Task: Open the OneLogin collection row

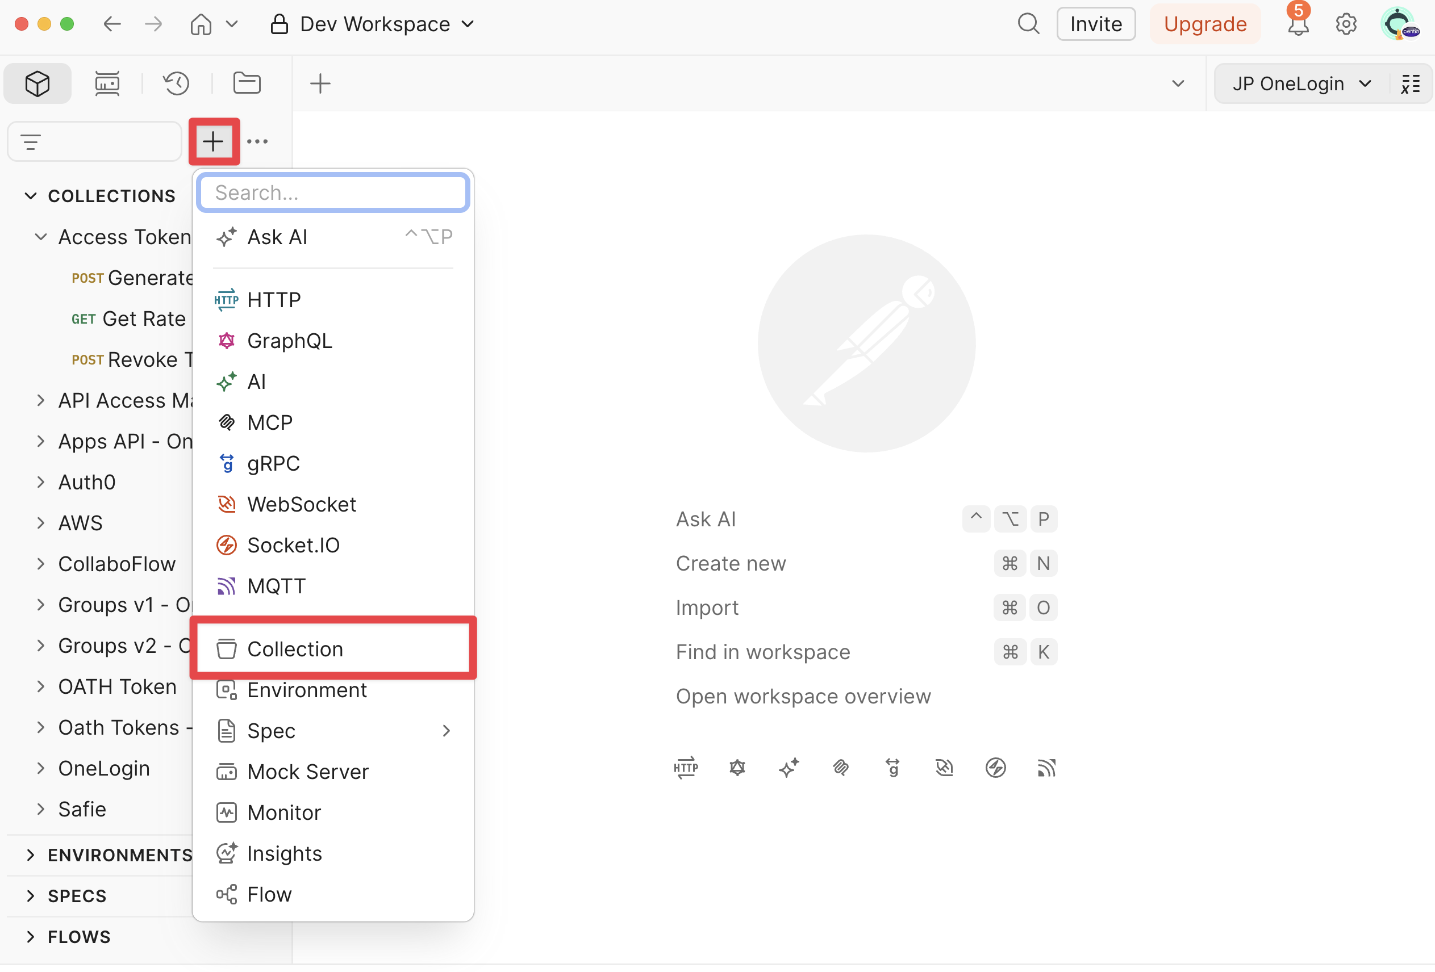Action: [104, 768]
